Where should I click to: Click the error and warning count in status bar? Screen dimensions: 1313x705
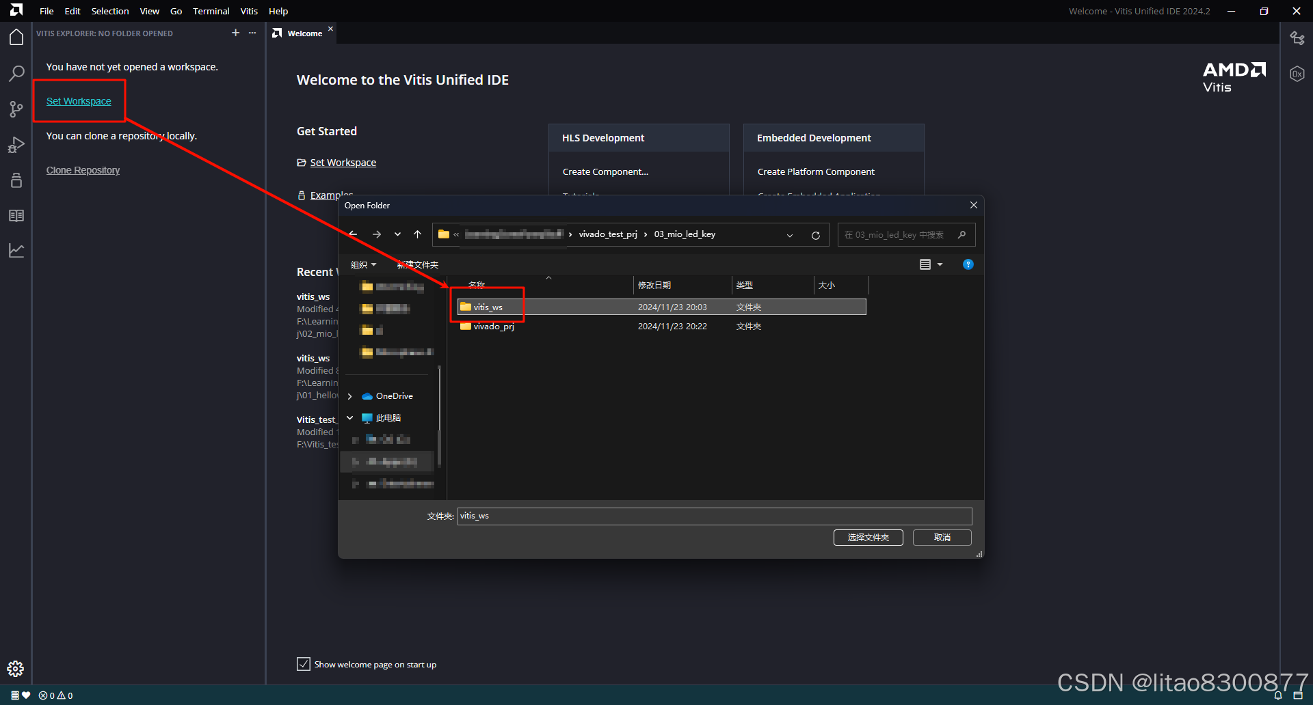click(x=56, y=695)
